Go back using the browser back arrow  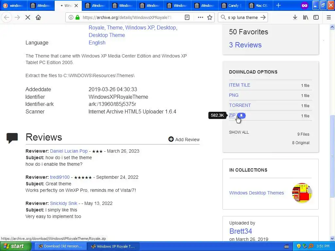pos(7,18)
